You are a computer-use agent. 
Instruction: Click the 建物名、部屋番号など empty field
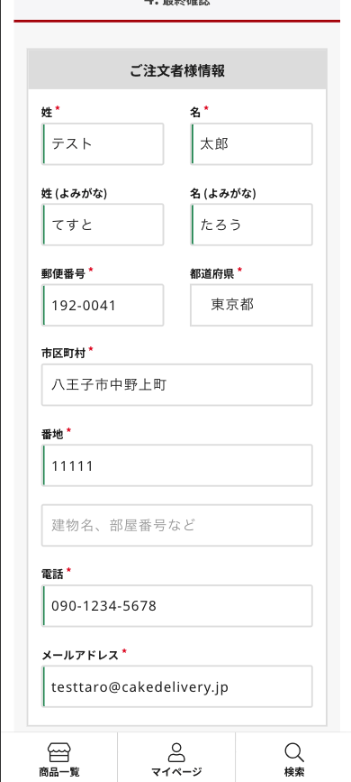[x=177, y=525]
